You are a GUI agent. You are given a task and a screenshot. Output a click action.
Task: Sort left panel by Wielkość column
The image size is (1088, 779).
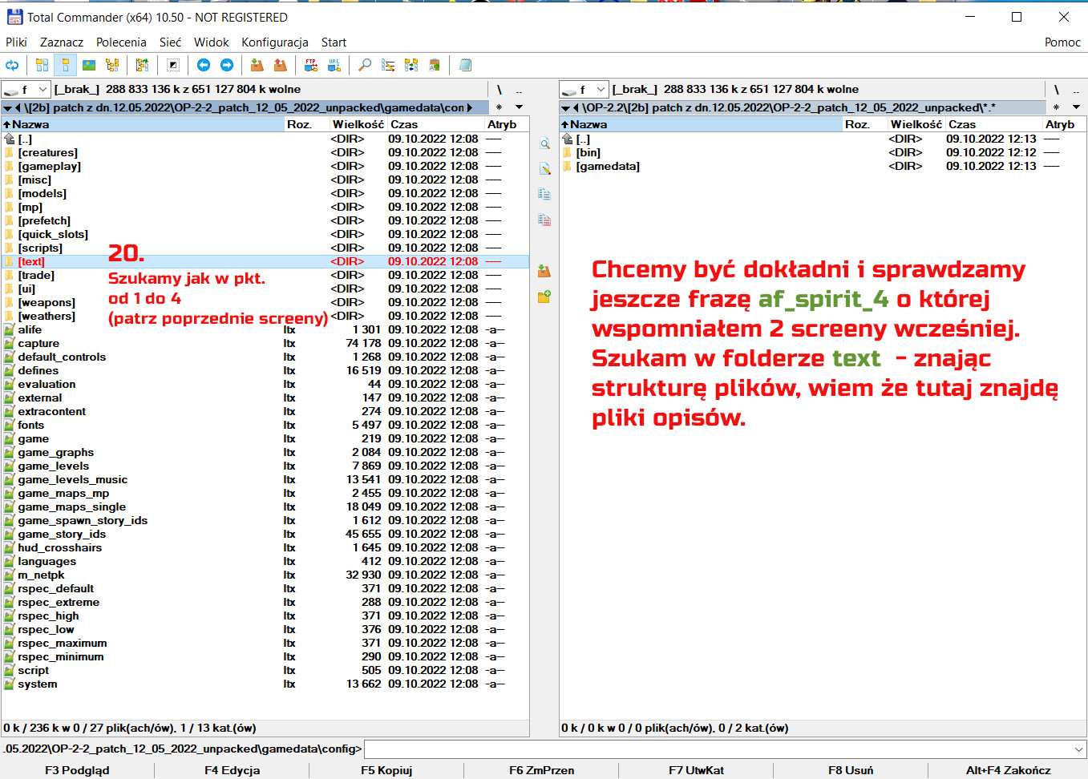point(358,124)
